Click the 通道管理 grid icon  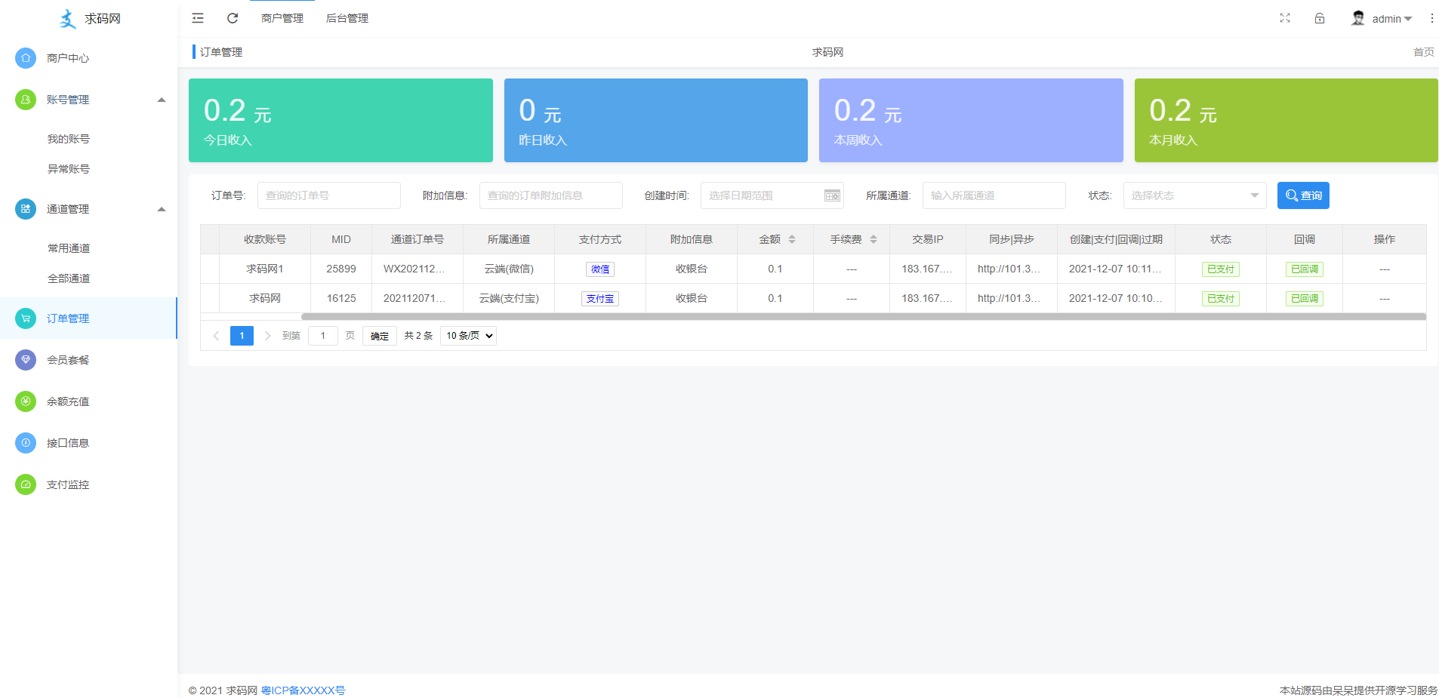click(26, 209)
